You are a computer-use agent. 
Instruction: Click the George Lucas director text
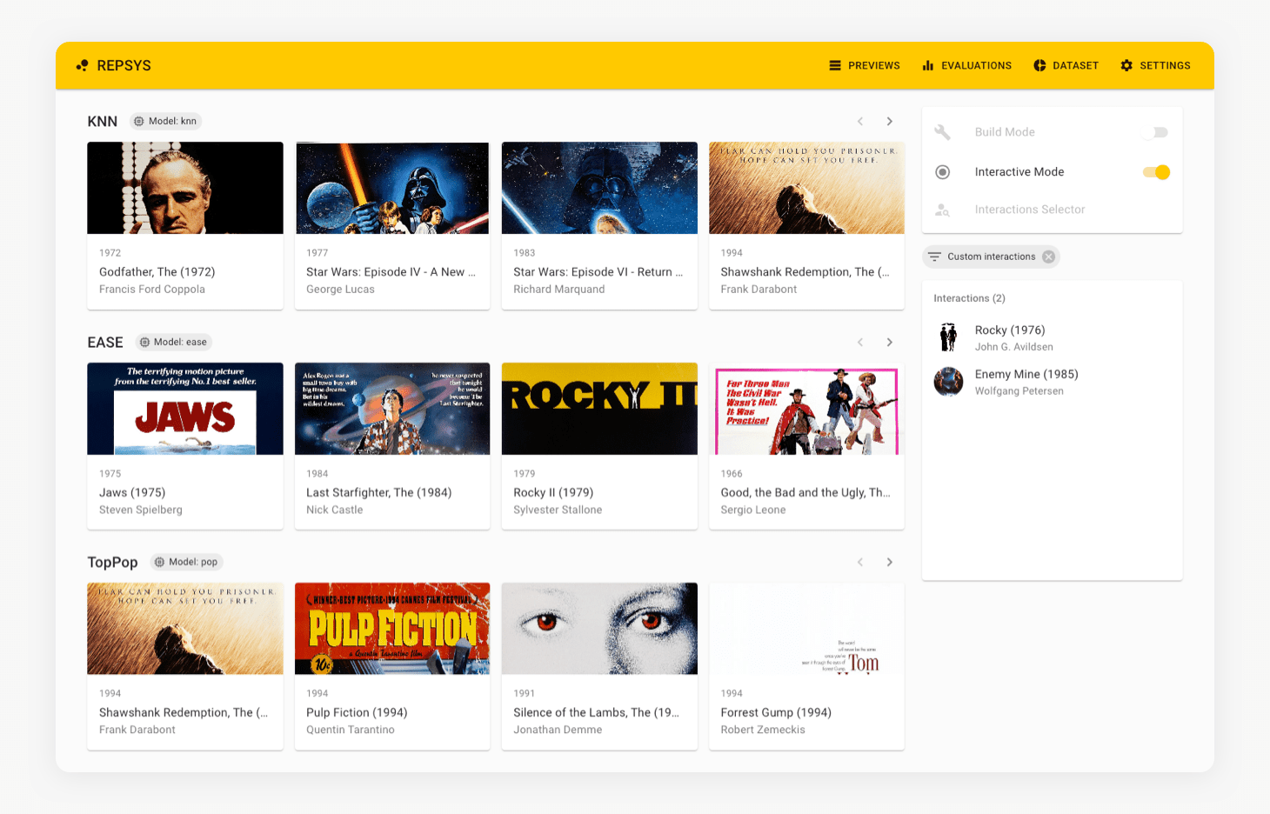[340, 290]
